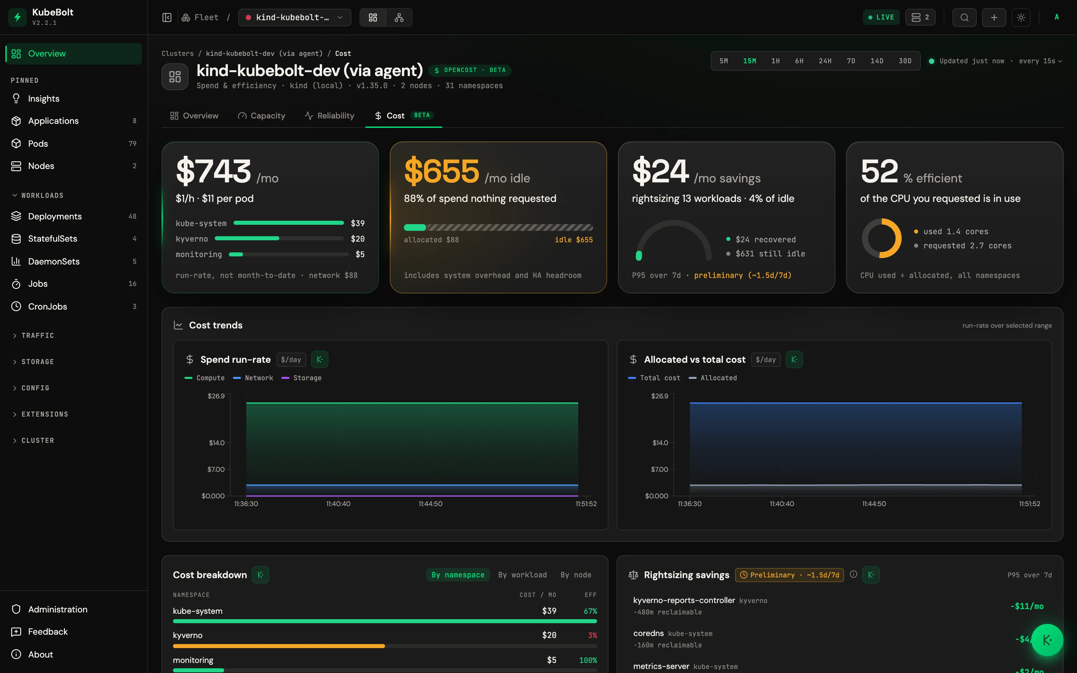
Task: Collapse the WORKLOADS sidebar section
Action: [x=37, y=196]
